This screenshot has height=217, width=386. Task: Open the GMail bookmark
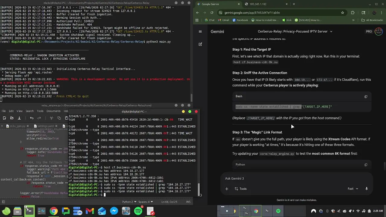(x=223, y=20)
